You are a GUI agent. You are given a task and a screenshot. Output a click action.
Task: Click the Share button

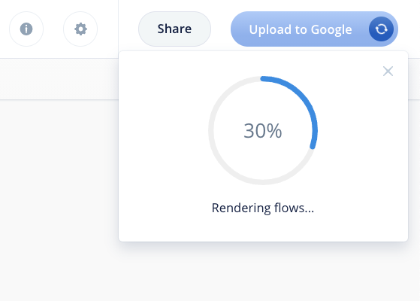[x=174, y=29]
